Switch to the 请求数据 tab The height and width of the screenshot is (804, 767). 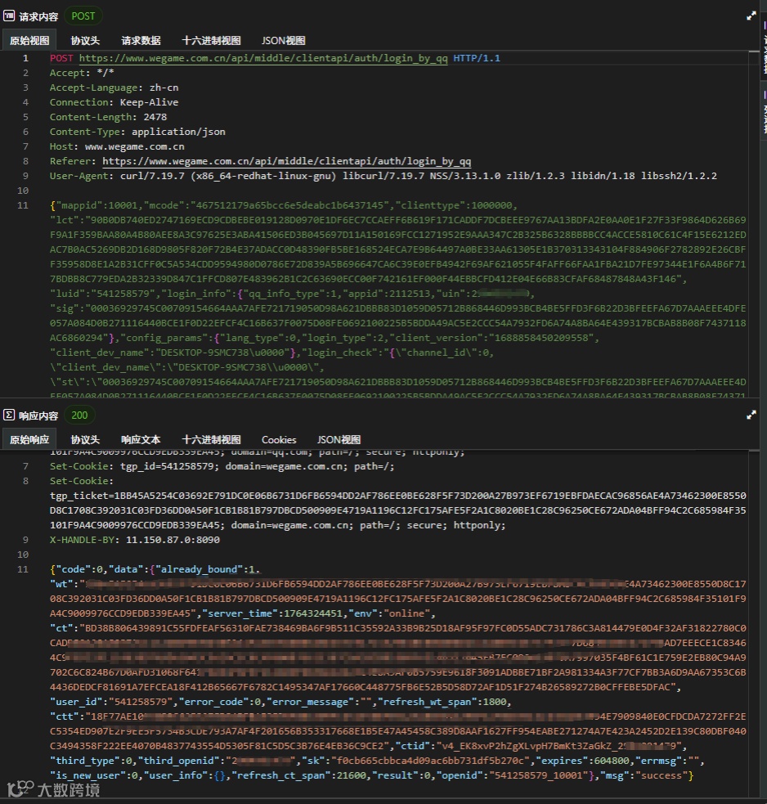[141, 41]
